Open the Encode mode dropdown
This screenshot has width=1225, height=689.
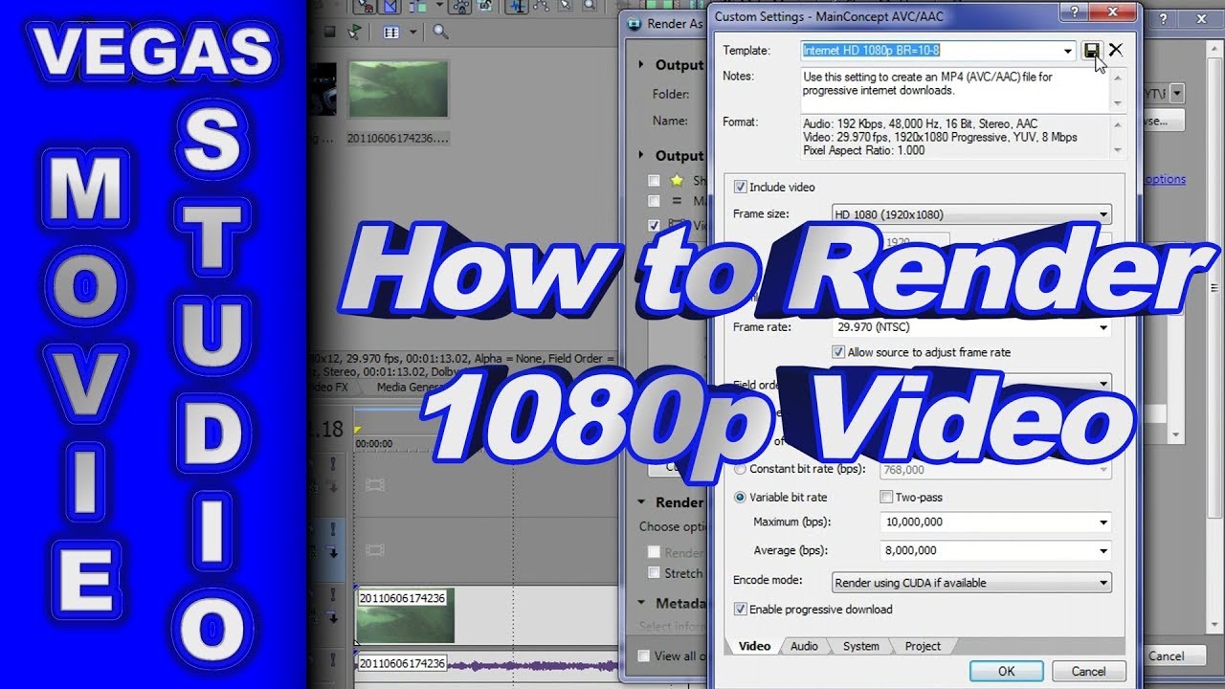coord(1103,582)
